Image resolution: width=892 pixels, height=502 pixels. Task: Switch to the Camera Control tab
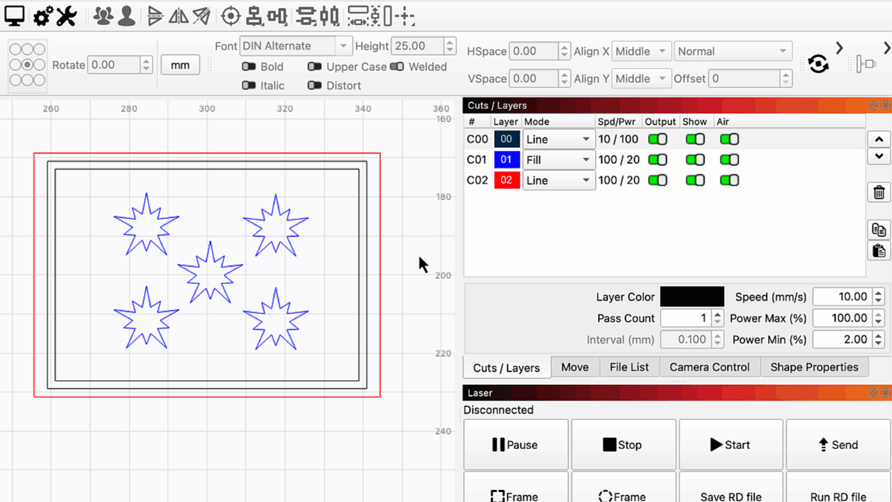tap(709, 367)
